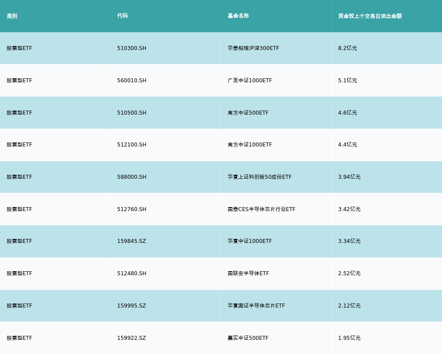This screenshot has height=354, width=442.
Task: Click 股票型ETF in the 159922.SZ row
Action: [x=19, y=338]
